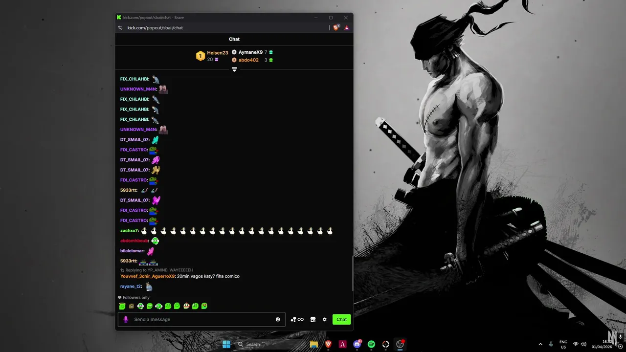Click the green Chat send button

pyautogui.click(x=341, y=319)
